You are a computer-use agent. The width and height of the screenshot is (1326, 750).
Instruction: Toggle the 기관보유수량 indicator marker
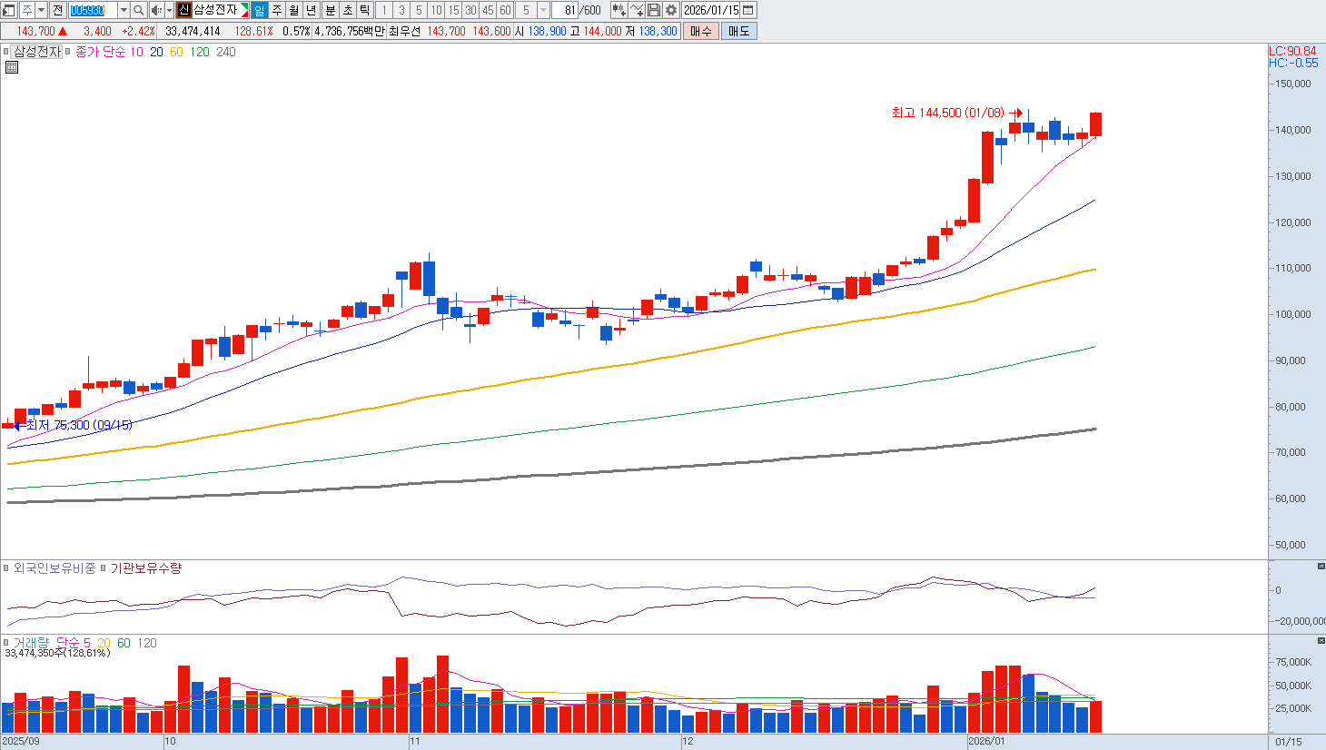[104, 568]
